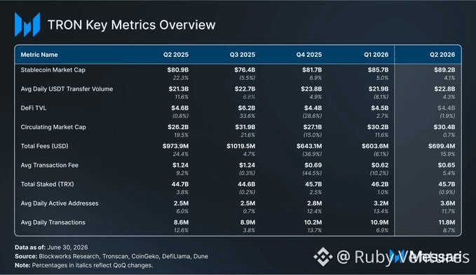The image size is (476, 275).
Task: Click the $1019.5M Total Fees value
Action: click(241, 146)
